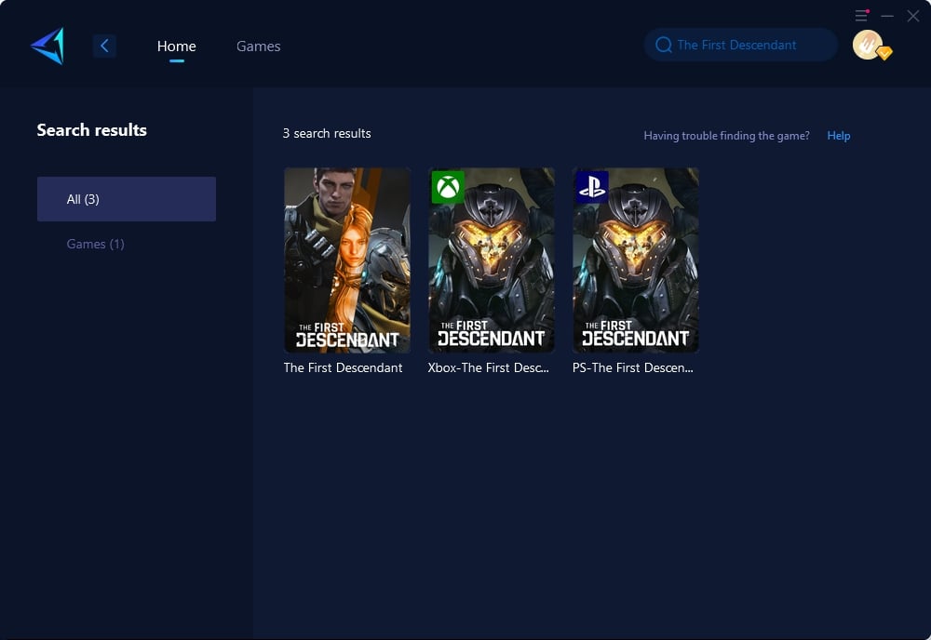Open the PS First Descendant cover
931x640 pixels.
[x=635, y=260]
